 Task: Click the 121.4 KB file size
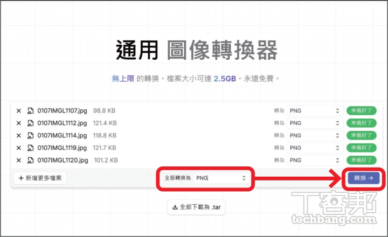coord(105,123)
